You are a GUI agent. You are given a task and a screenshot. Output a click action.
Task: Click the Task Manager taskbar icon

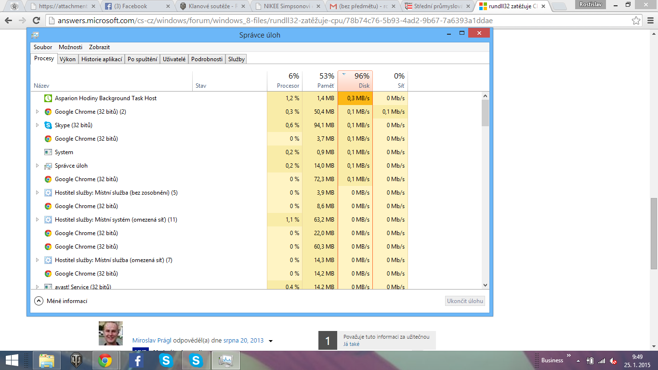(225, 360)
